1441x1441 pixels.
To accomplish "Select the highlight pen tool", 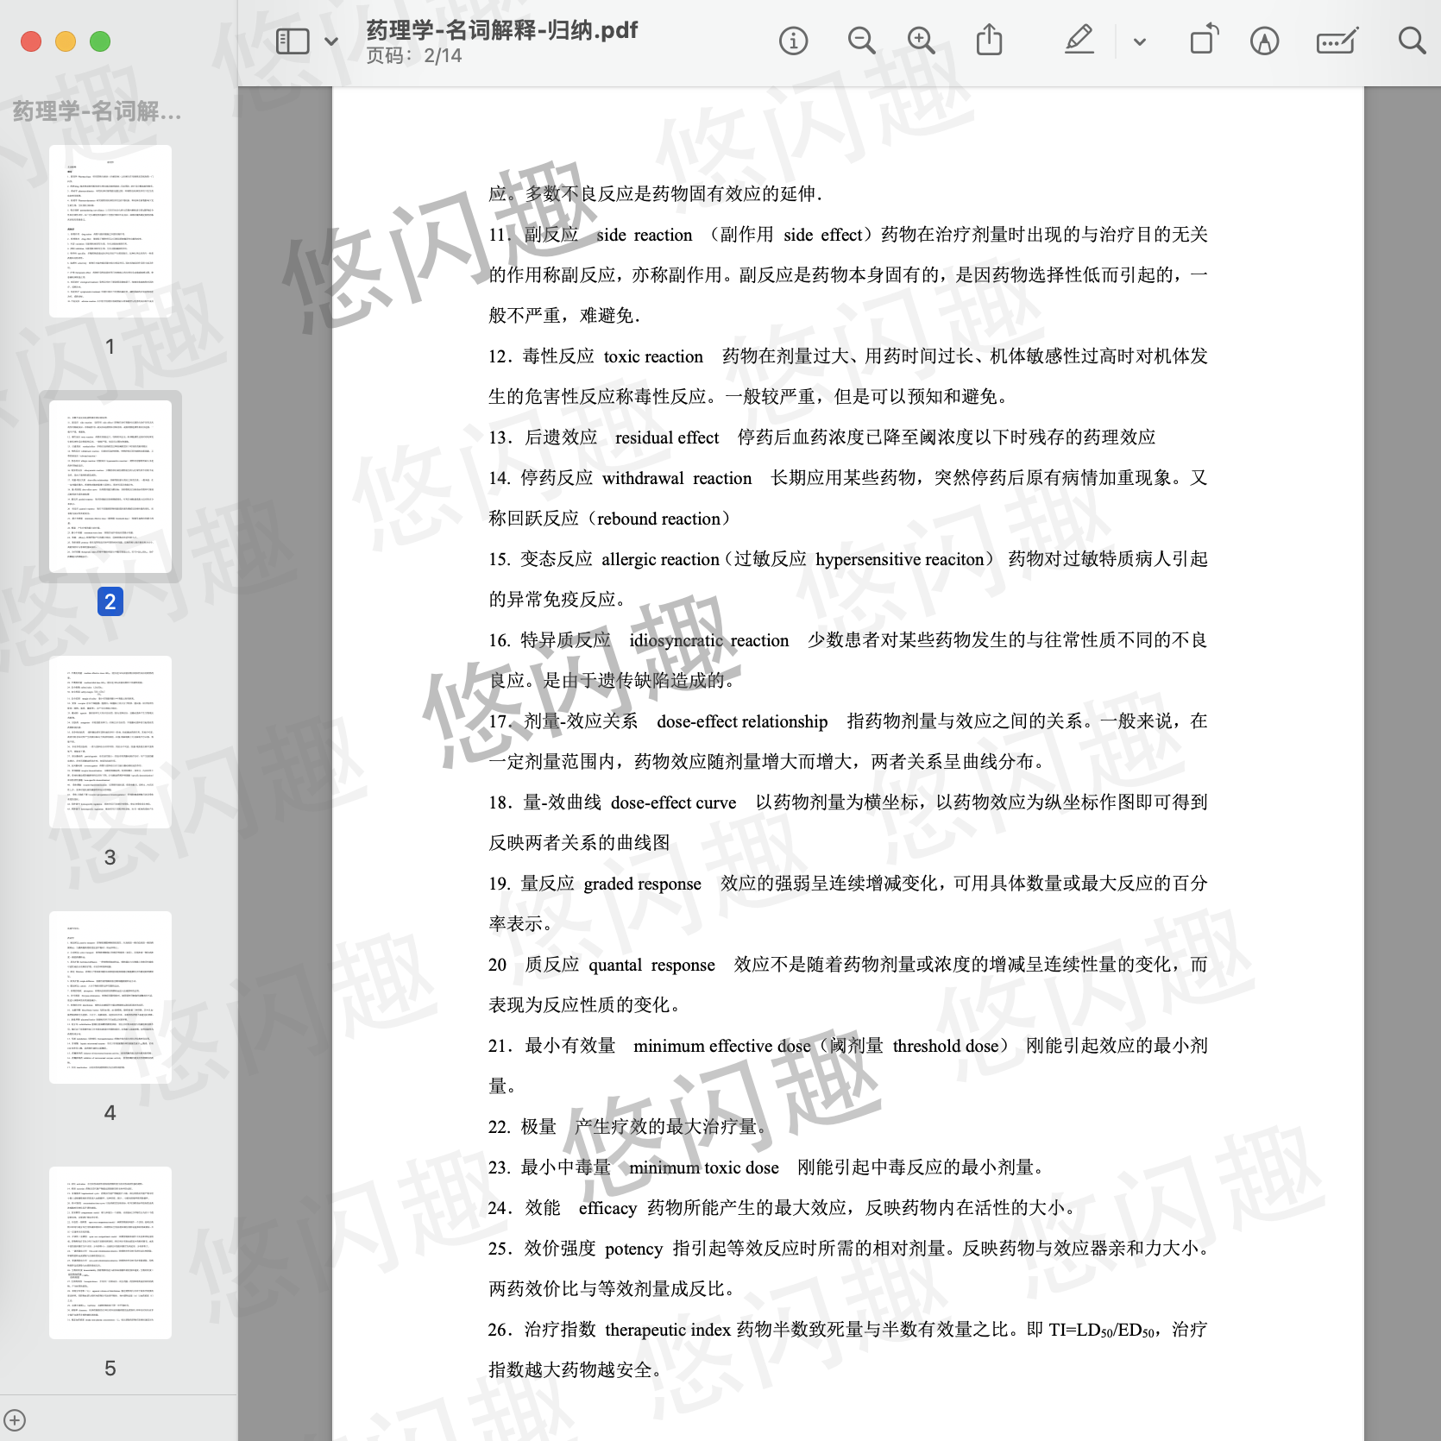I will [1079, 41].
